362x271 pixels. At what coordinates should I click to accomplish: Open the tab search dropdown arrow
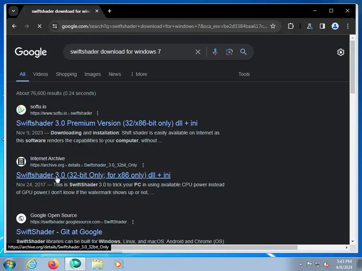tap(13, 11)
